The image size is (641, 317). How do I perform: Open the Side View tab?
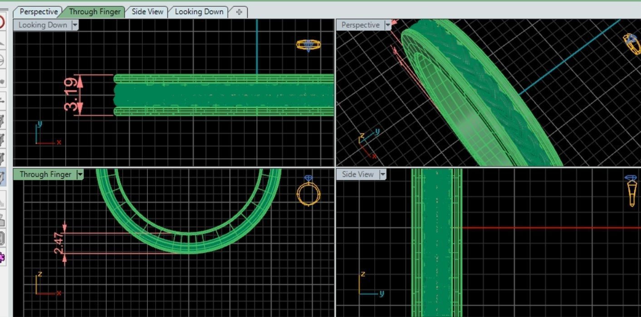tap(147, 12)
